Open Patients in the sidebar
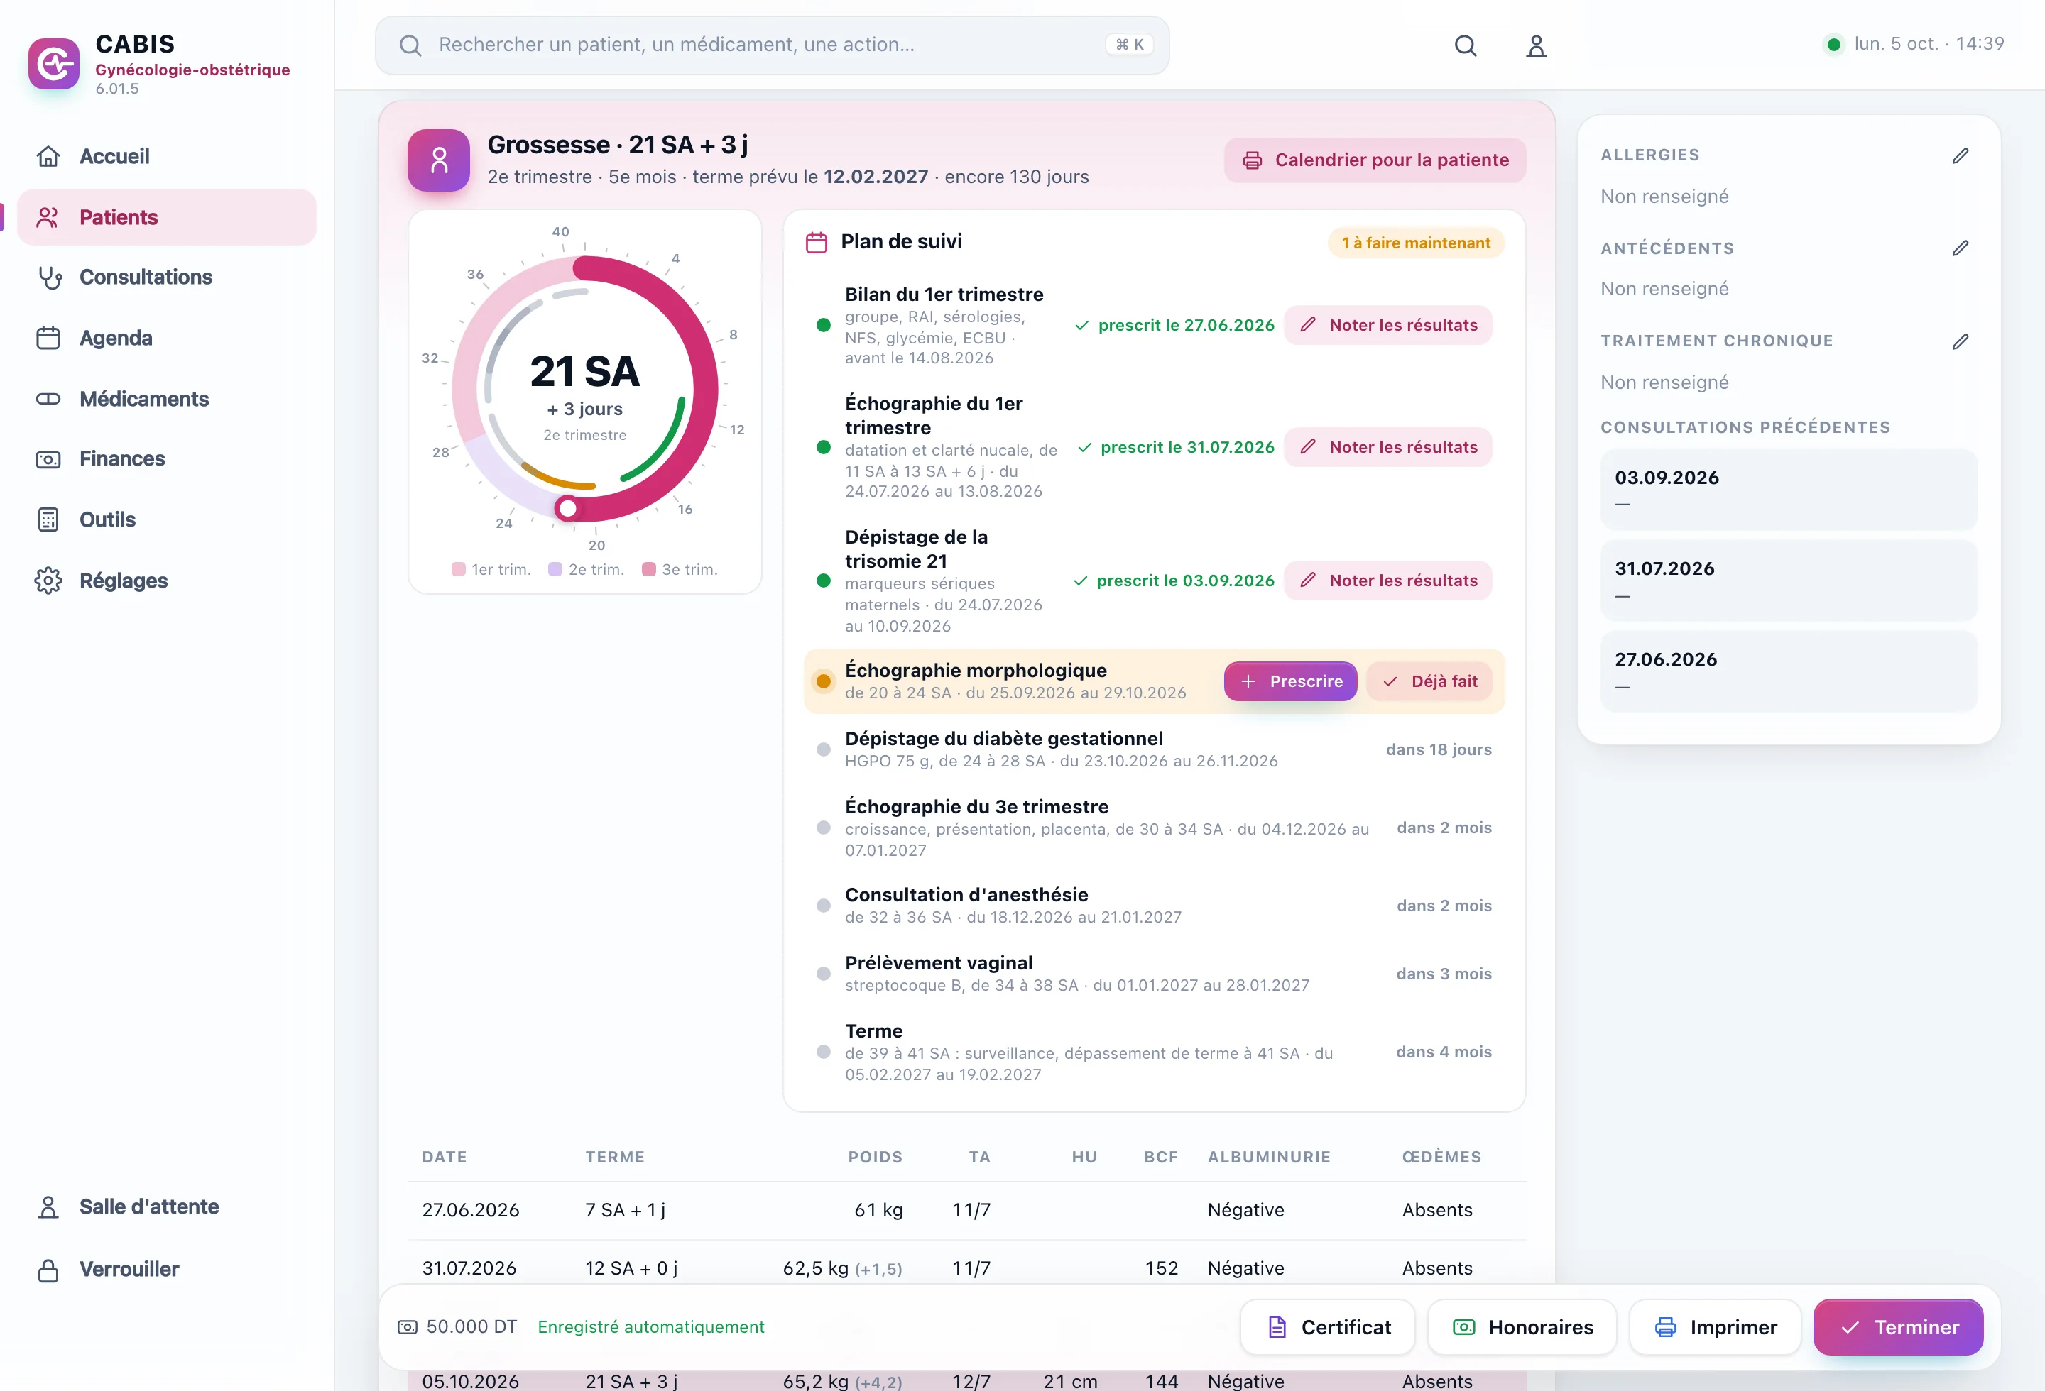 pyautogui.click(x=166, y=217)
